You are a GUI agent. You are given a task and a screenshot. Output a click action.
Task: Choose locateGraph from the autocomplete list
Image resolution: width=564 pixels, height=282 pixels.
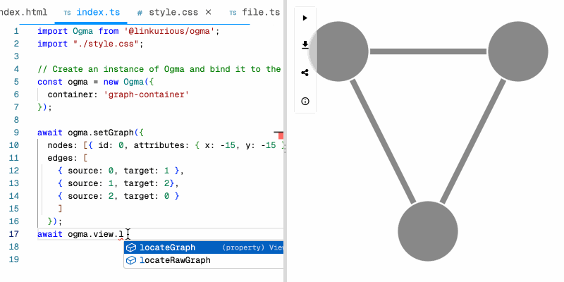[168, 247]
